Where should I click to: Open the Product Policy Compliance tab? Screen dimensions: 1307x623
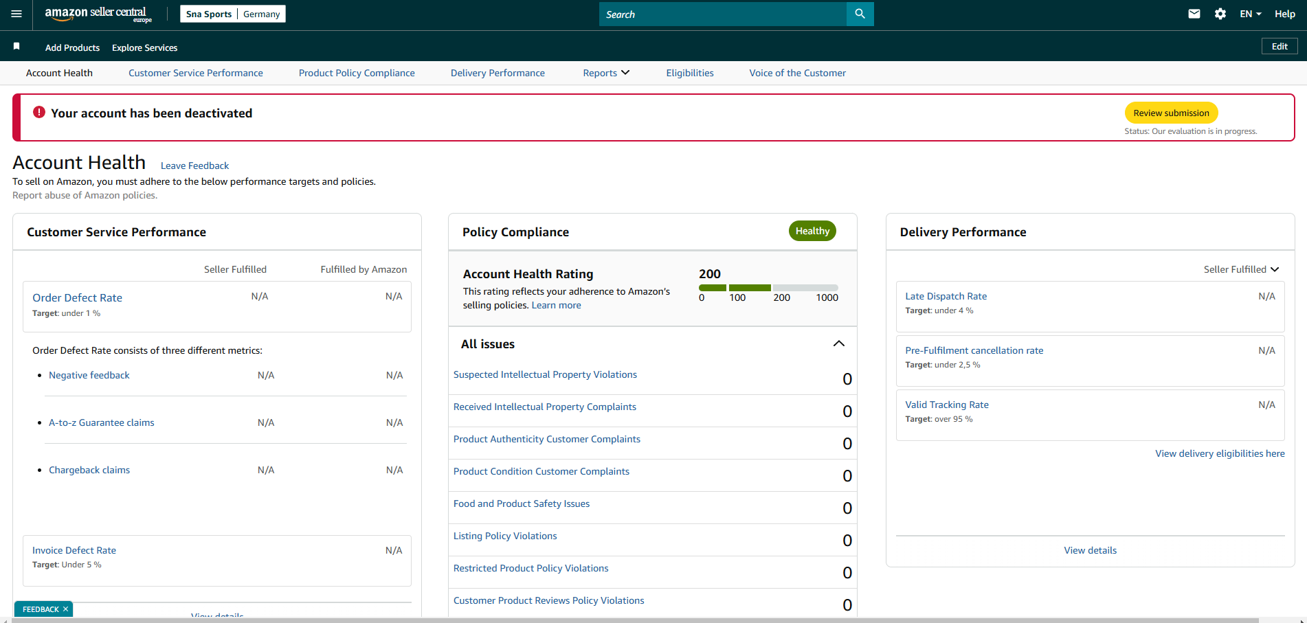point(357,73)
